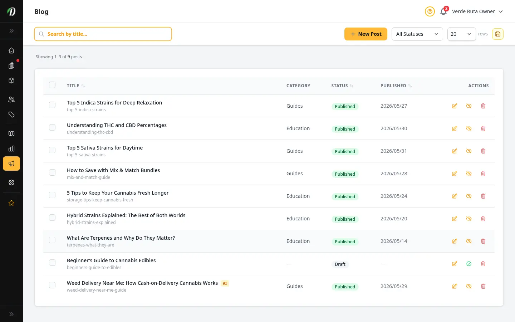Check the Mix & Match Bundles row checkbox

click(x=52, y=172)
